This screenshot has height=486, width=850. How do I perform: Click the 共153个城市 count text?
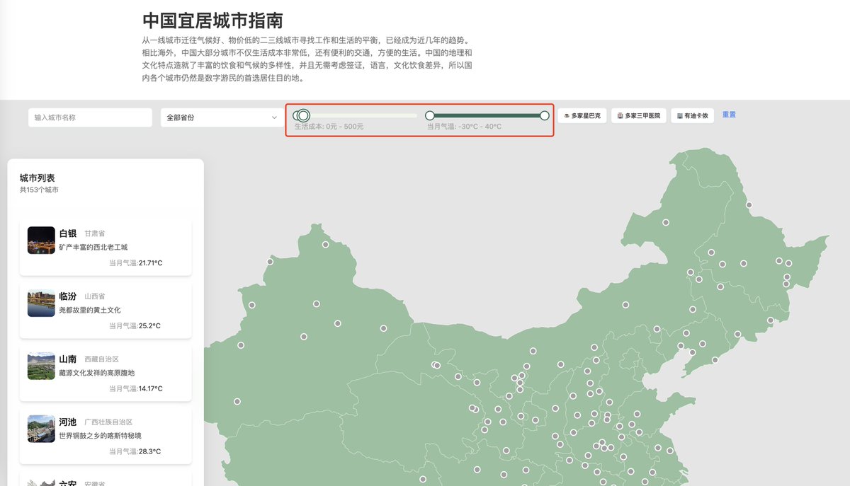click(x=39, y=190)
